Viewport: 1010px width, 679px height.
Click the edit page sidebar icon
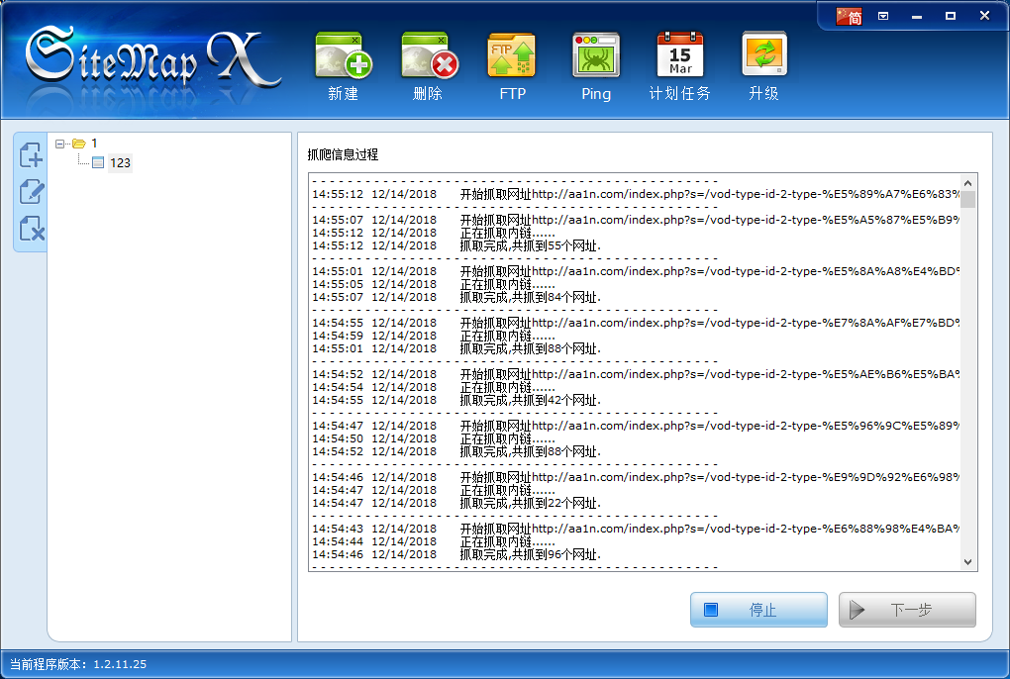[31, 192]
